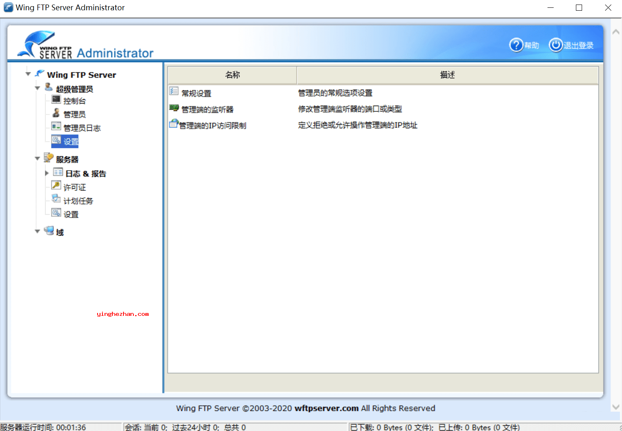Click the 域 domain icon
The height and width of the screenshot is (431, 622).
tap(49, 230)
